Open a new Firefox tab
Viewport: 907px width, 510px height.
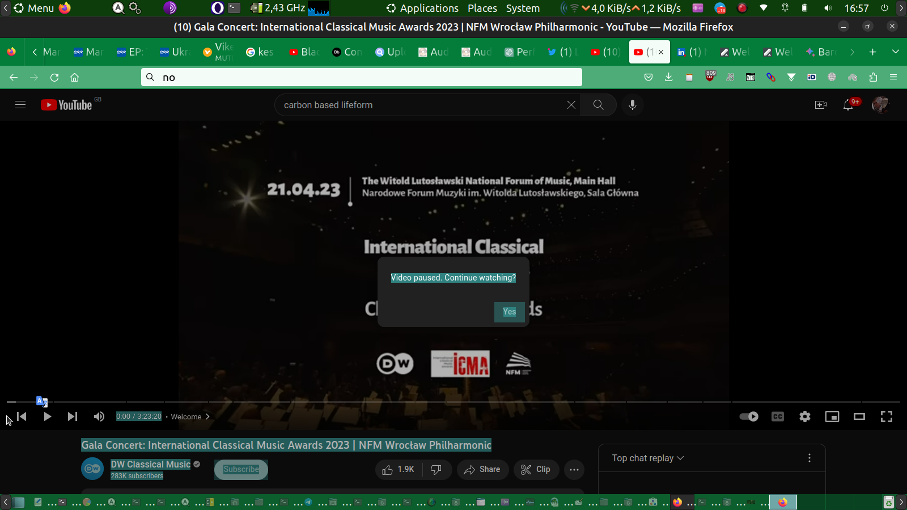(873, 52)
